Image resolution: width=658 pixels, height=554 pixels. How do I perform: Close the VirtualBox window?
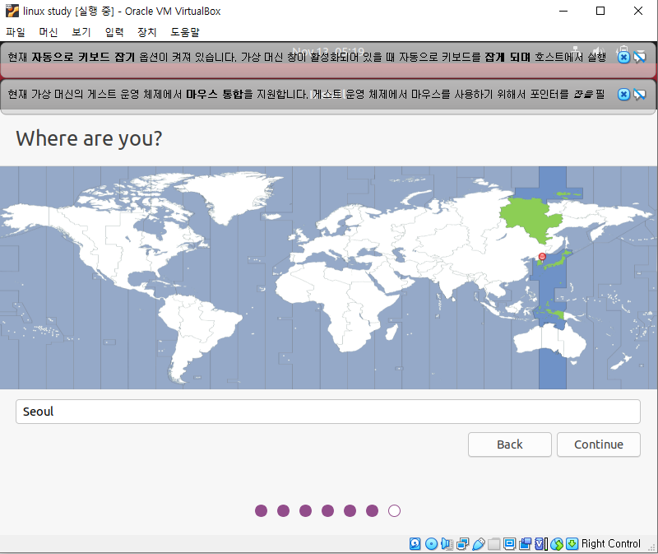[638, 11]
